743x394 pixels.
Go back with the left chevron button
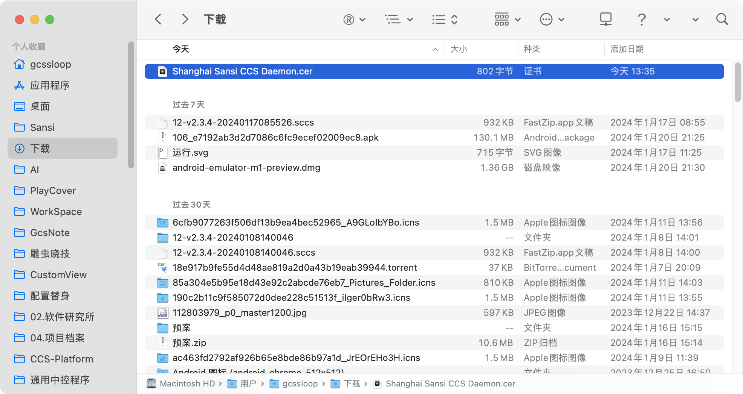point(158,19)
